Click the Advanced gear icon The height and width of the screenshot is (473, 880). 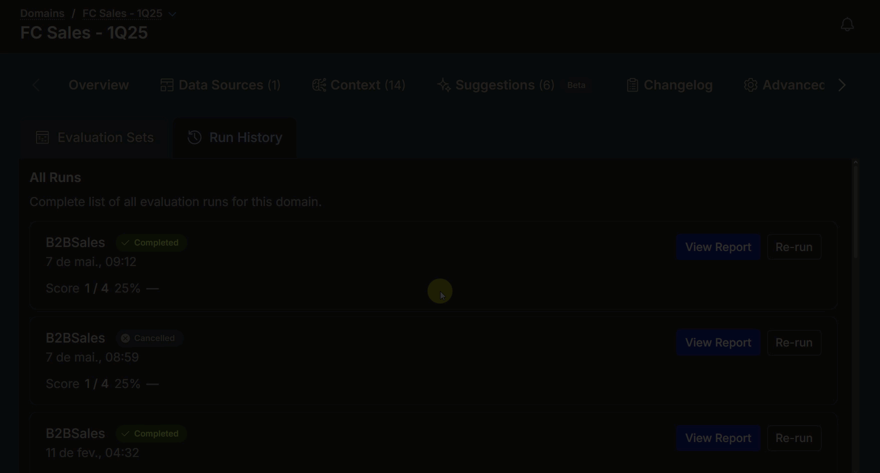(750, 85)
